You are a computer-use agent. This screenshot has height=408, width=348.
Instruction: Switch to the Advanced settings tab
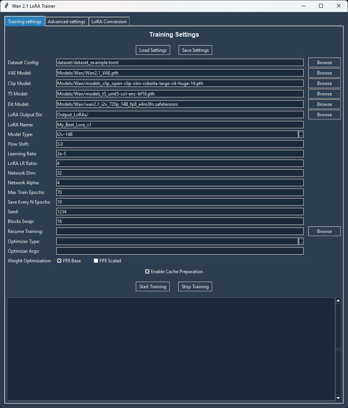(66, 22)
